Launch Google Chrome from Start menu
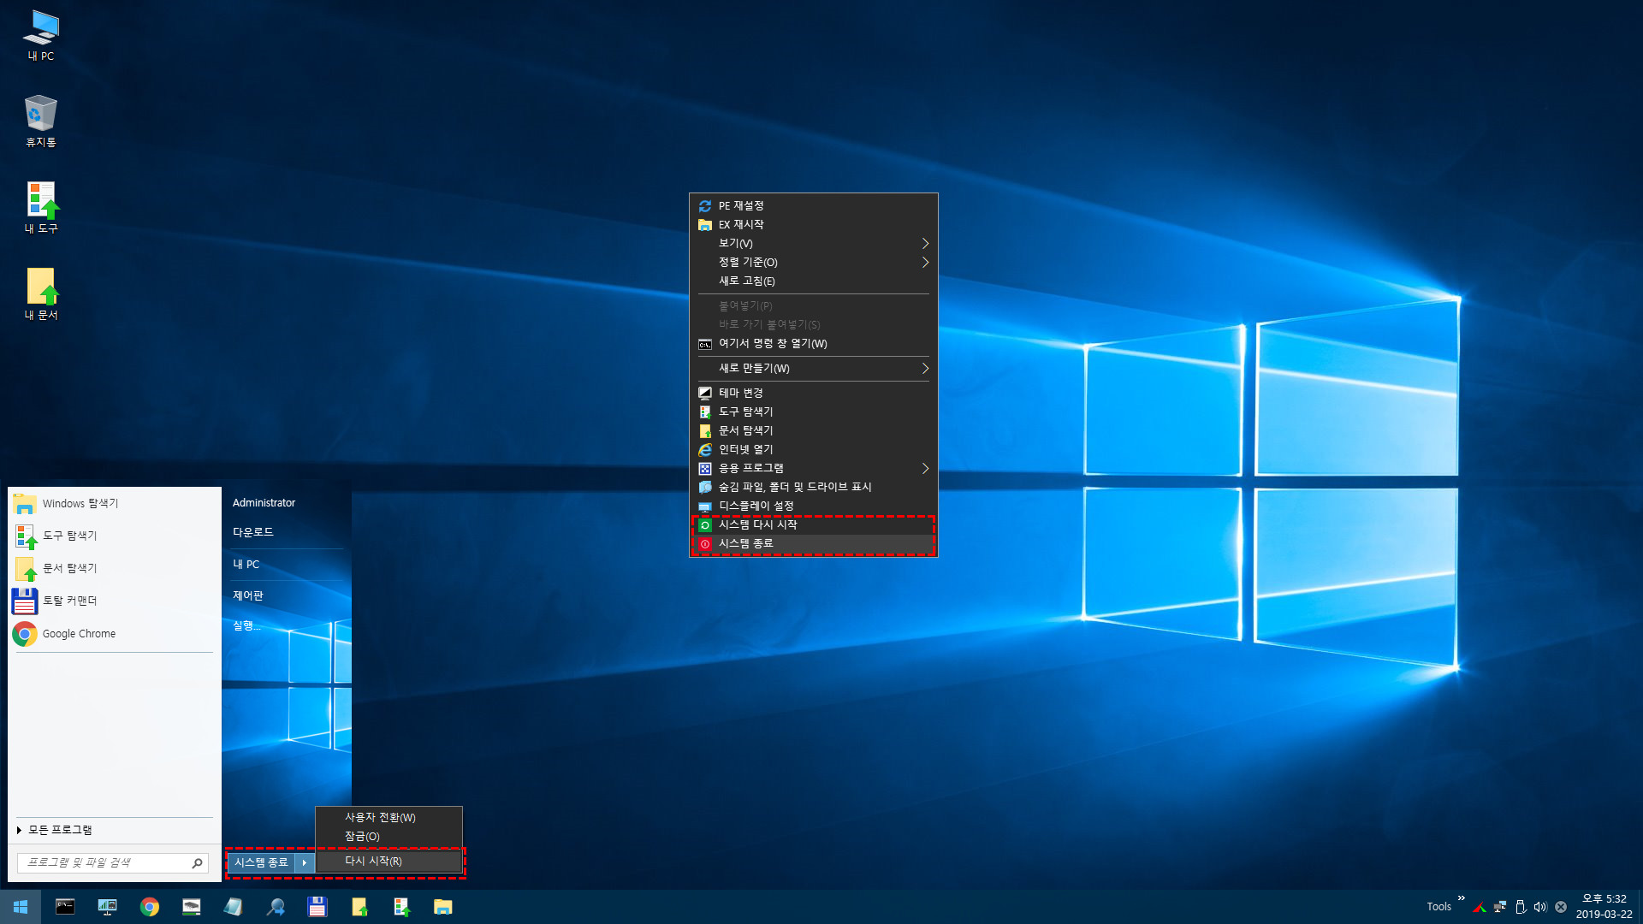The width and height of the screenshot is (1643, 924). point(113,634)
